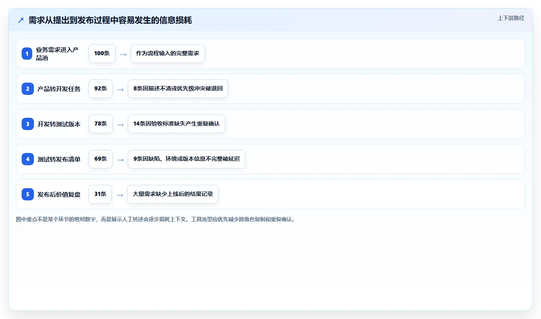Click the arrow after 31条
This screenshot has height=319, width=541.
tap(120, 195)
